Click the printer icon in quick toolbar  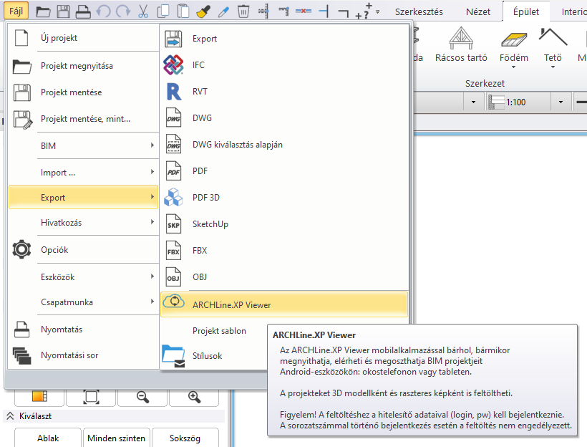point(83,11)
